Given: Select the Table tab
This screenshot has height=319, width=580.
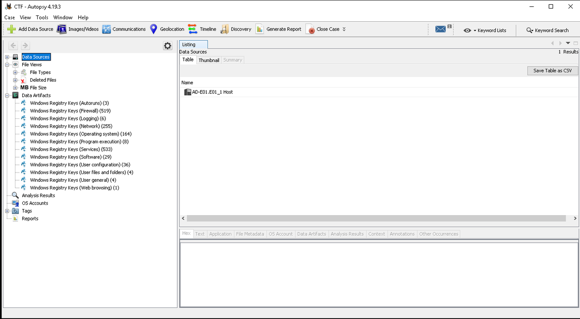Looking at the screenshot, I should tap(188, 59).
